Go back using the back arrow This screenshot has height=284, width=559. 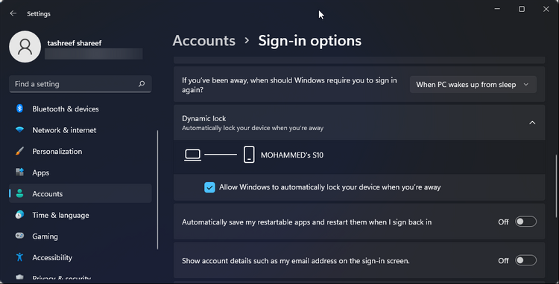pyautogui.click(x=13, y=13)
